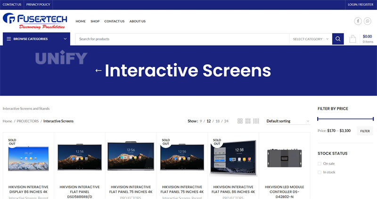Open the Default sorting dropdown
This screenshot has width=377, height=199.
click(x=288, y=121)
